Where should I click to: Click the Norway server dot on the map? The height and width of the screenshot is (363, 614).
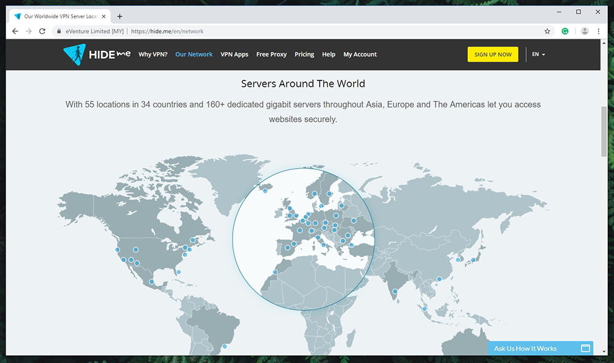pos(314,194)
